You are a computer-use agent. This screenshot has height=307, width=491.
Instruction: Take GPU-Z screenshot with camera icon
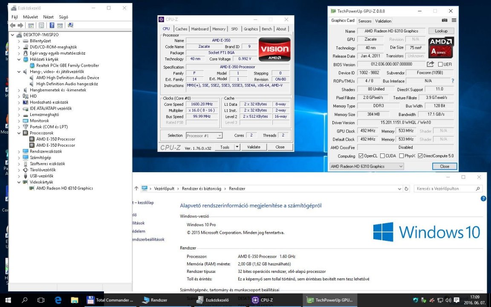[445, 20]
